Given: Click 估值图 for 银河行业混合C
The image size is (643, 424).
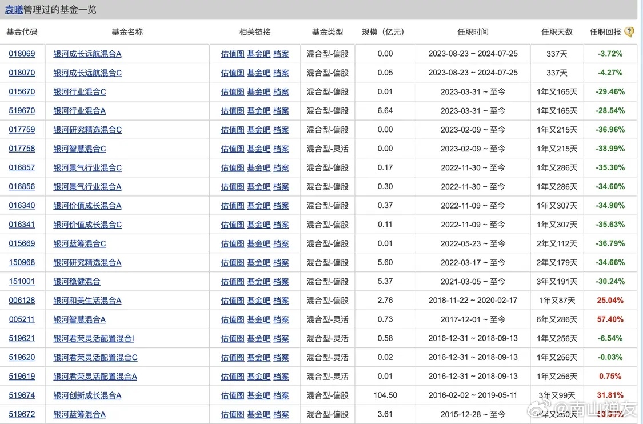Looking at the screenshot, I should tap(232, 91).
